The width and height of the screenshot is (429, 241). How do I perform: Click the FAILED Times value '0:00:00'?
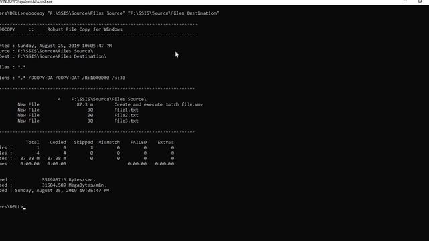coord(137,163)
